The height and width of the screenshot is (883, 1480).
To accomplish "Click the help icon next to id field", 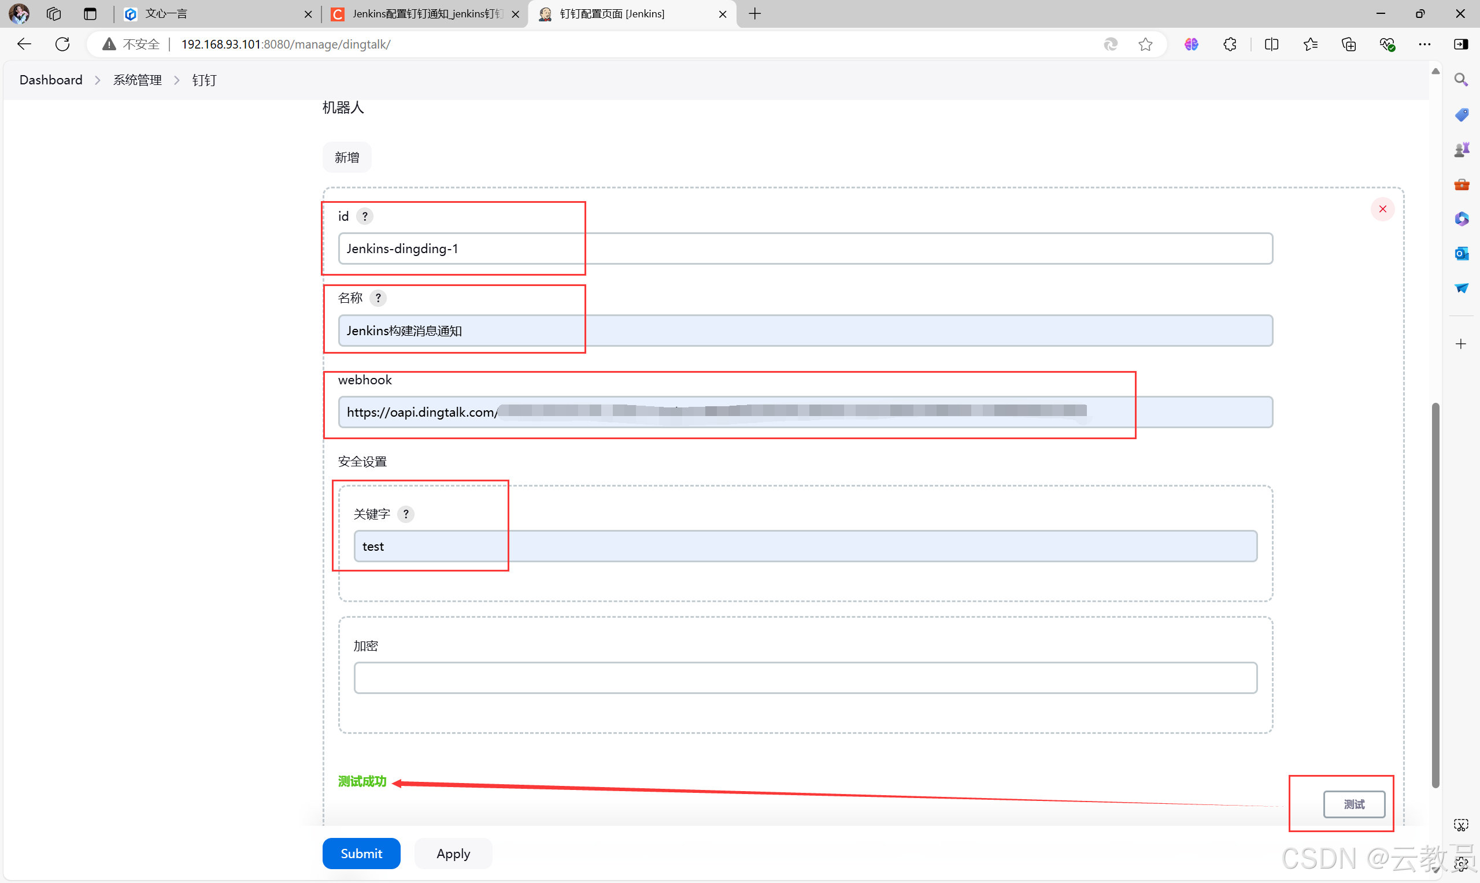I will tap(366, 217).
